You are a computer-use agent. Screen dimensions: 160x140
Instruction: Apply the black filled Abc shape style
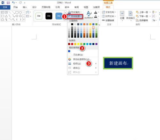(49, 16)
